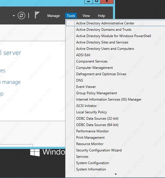The width and height of the screenshot is (165, 178).
Task: Launch Active Directory Administrative Center
Action: point(115,23)
